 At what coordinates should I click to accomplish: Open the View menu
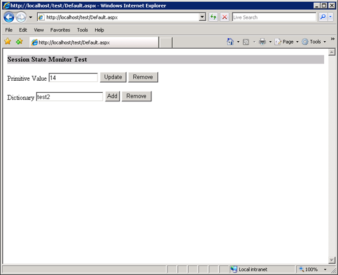pos(39,30)
